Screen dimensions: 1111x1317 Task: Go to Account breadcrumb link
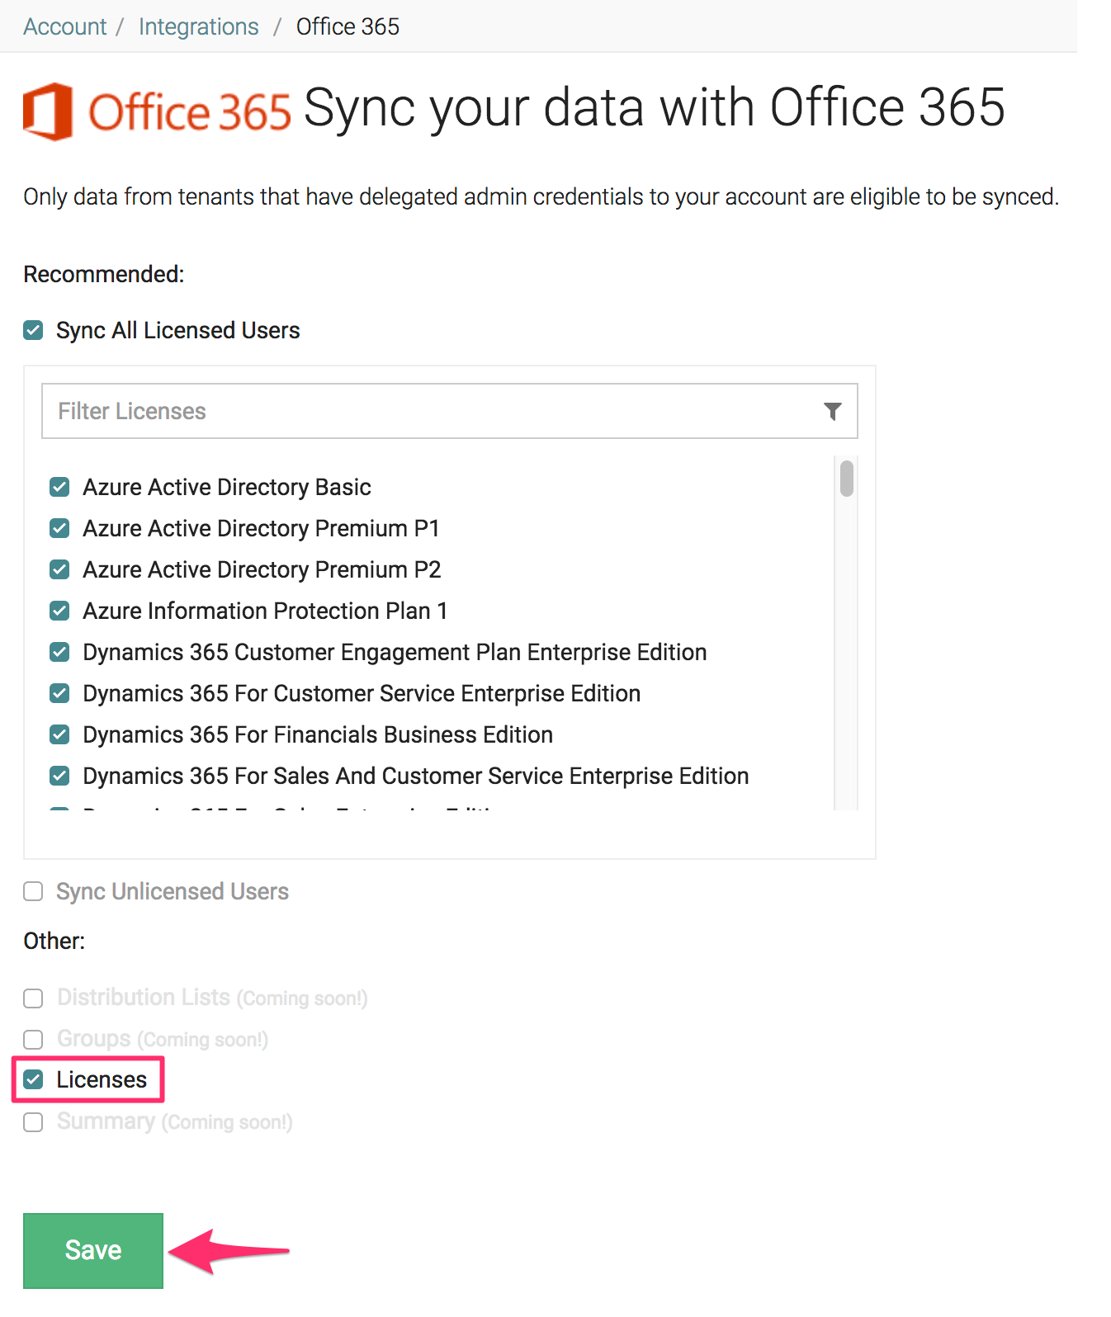pyautogui.click(x=64, y=26)
